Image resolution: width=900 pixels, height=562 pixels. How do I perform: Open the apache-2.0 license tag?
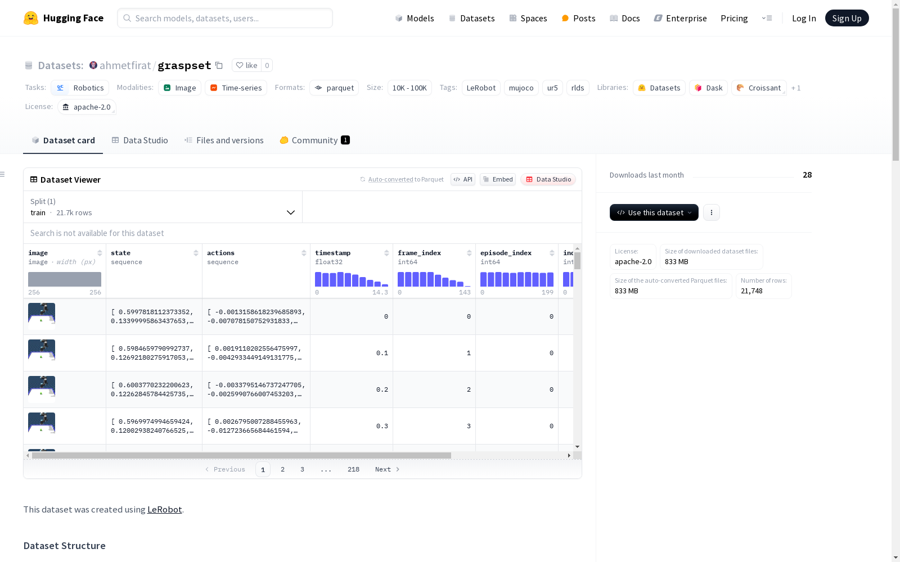pos(87,107)
